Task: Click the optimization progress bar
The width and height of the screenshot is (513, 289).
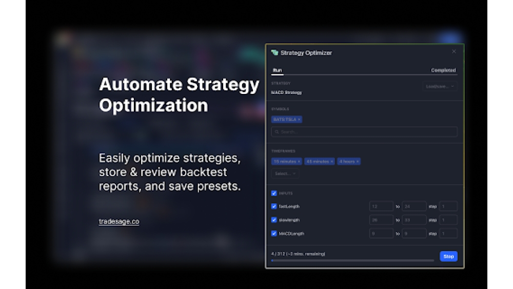Action: click(x=352, y=261)
